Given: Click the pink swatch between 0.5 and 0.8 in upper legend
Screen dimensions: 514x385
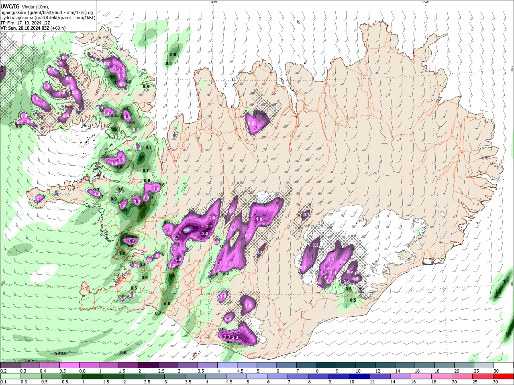Looking at the screenshot, I should pyautogui.click(x=69, y=365).
